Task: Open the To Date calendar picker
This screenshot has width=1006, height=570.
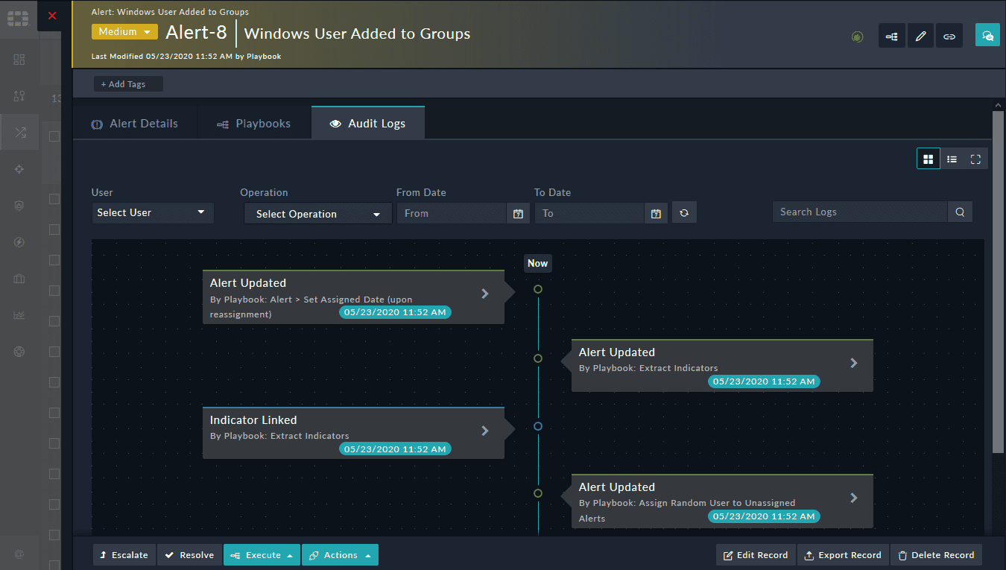Action: coord(655,214)
